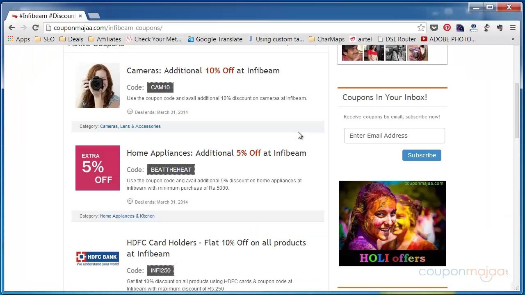This screenshot has width=525, height=295.
Task: Open the SEO bookmarks folder
Action: click(x=45, y=39)
